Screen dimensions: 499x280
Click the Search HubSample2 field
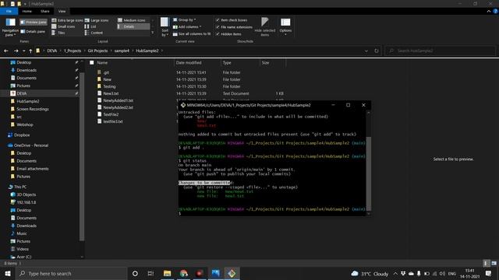point(441,51)
